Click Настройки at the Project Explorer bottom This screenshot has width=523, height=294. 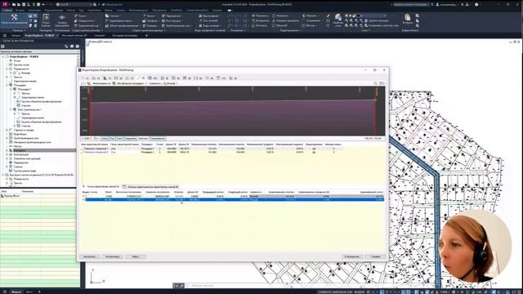coord(89,256)
